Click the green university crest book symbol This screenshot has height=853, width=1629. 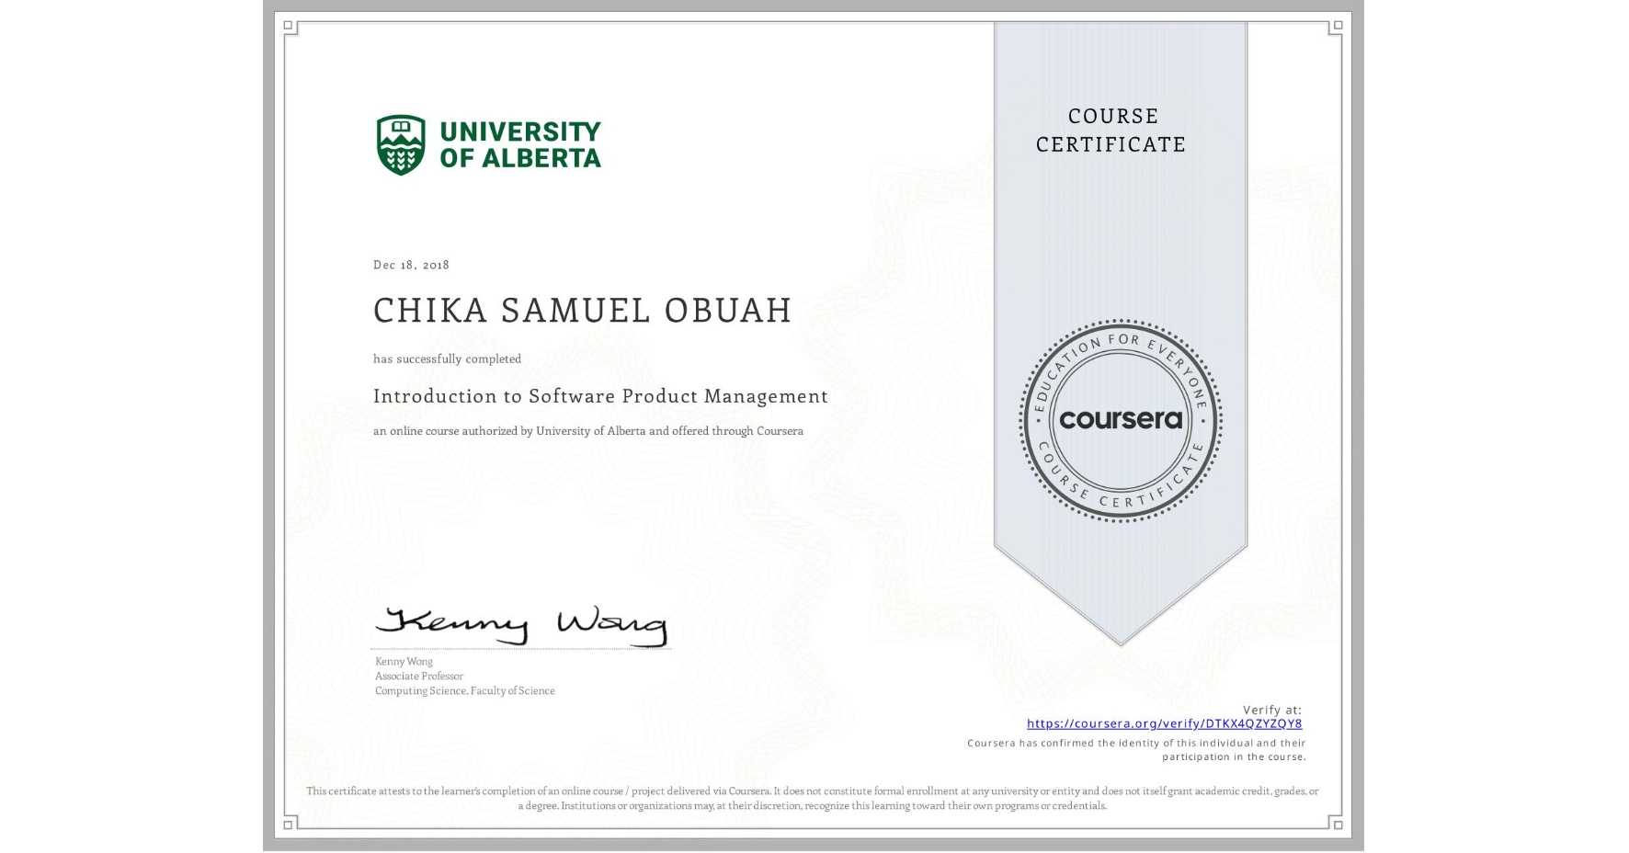[x=400, y=124]
